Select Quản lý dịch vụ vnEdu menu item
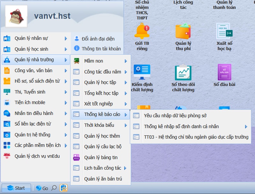255x194 pixels. pos(35,156)
